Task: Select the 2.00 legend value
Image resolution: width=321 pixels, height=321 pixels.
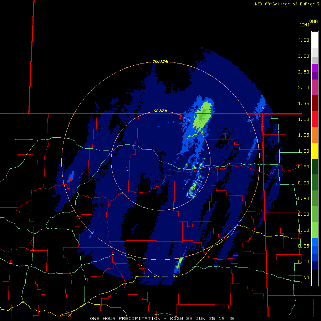Action: click(304, 88)
